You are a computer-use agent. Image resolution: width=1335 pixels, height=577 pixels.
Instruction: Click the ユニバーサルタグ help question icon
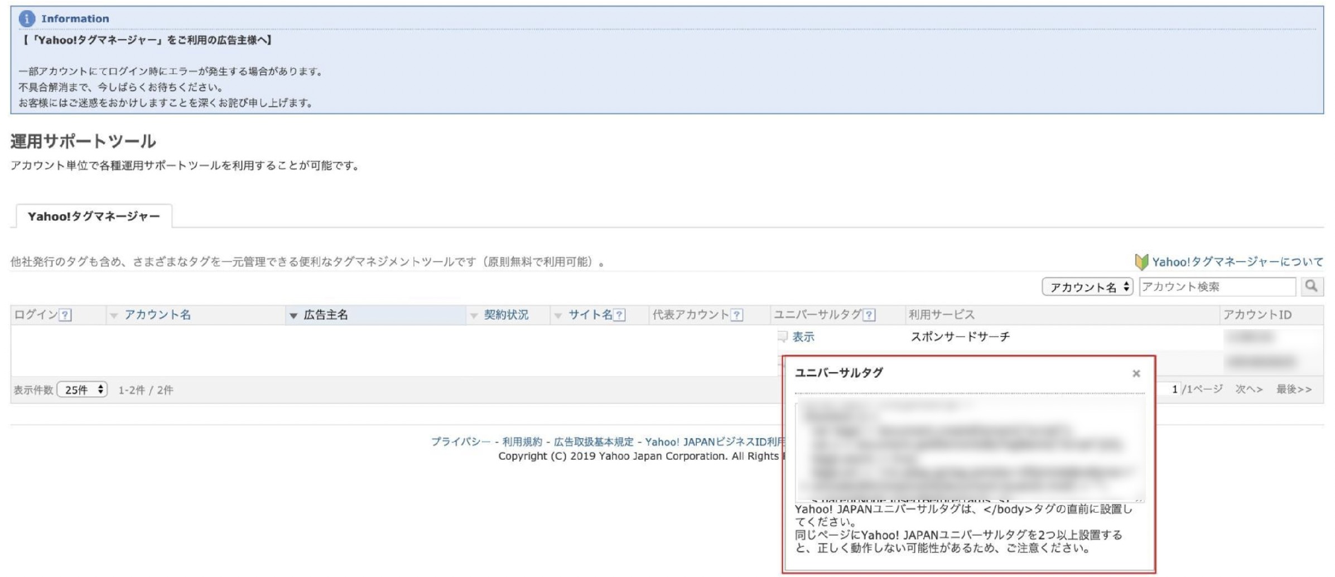[869, 315]
